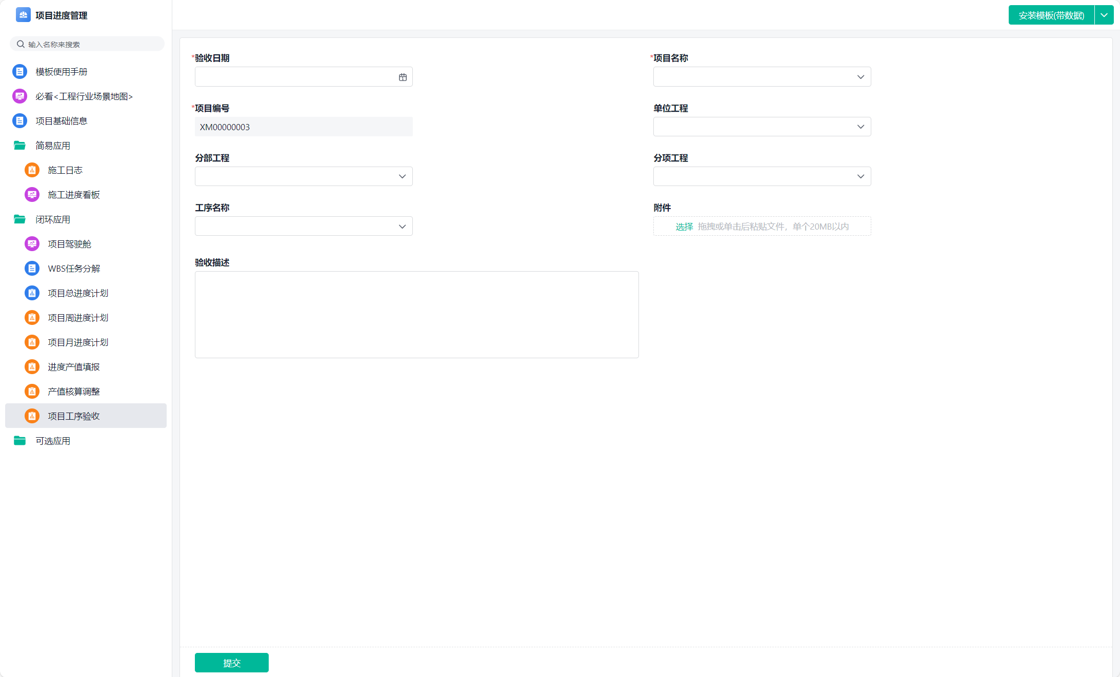1120x677 pixels.
Task: Click the calendar icon in 验收日期 field
Action: click(403, 77)
